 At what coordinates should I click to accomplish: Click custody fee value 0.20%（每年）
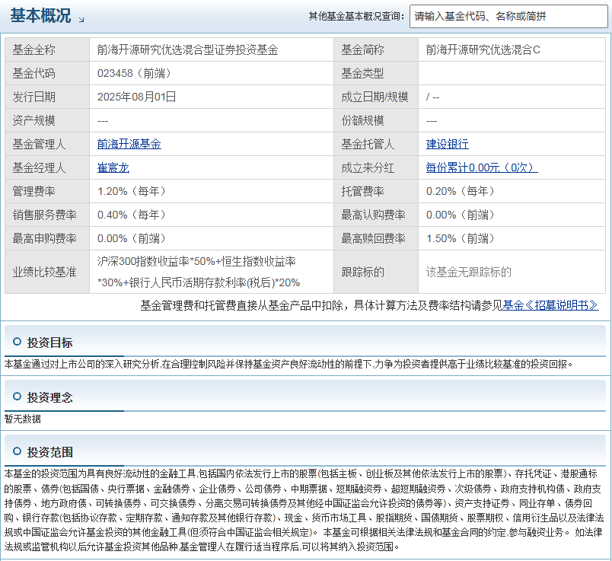click(460, 191)
